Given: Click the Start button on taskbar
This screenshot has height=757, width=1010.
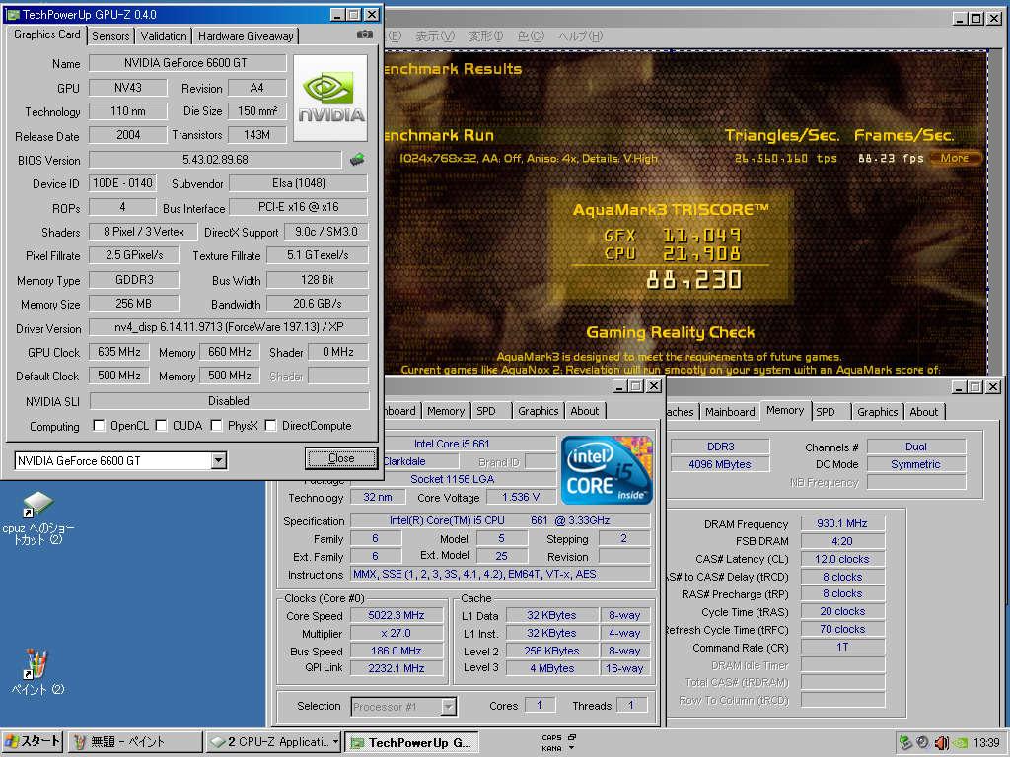Looking at the screenshot, I should click(x=32, y=741).
